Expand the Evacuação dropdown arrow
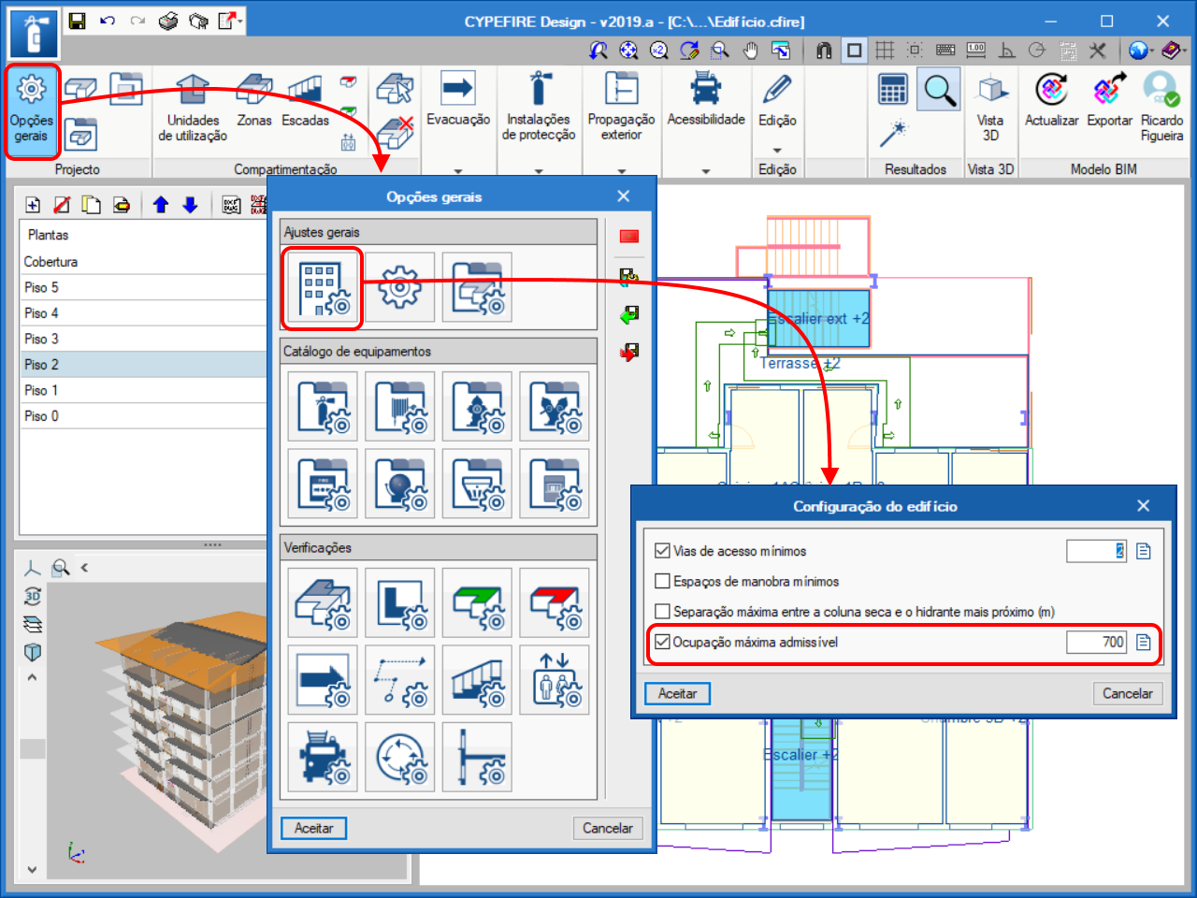 pyautogui.click(x=458, y=170)
